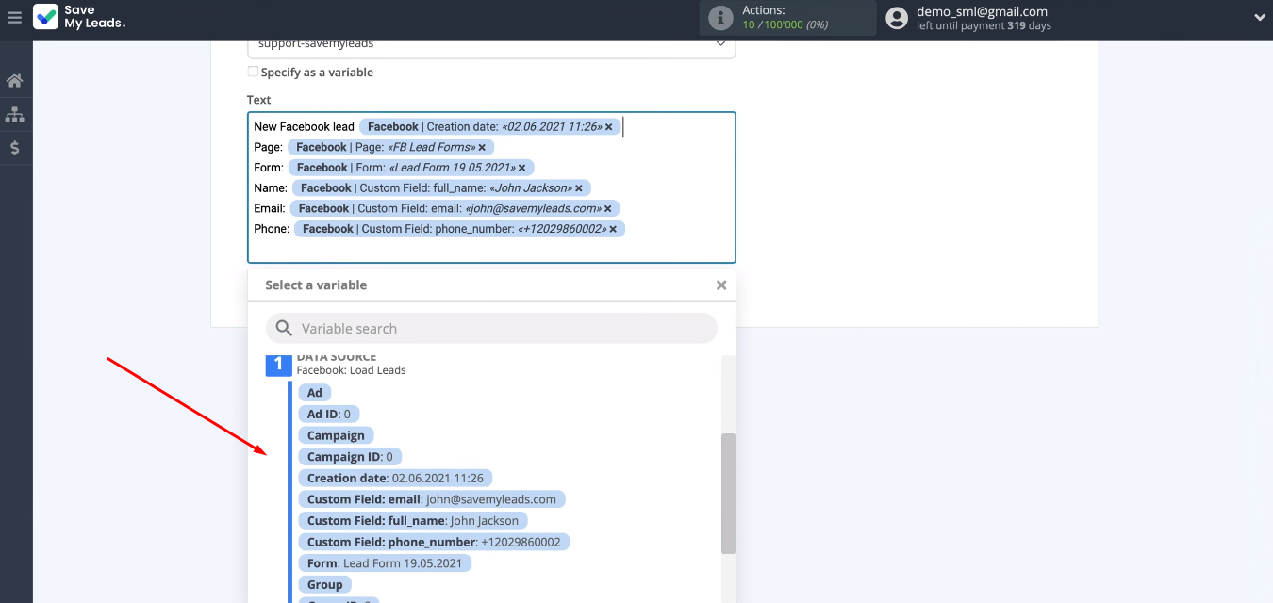Viewport: 1273px width, 603px height.
Task: Click the Data Source step number badge
Action: click(x=278, y=364)
